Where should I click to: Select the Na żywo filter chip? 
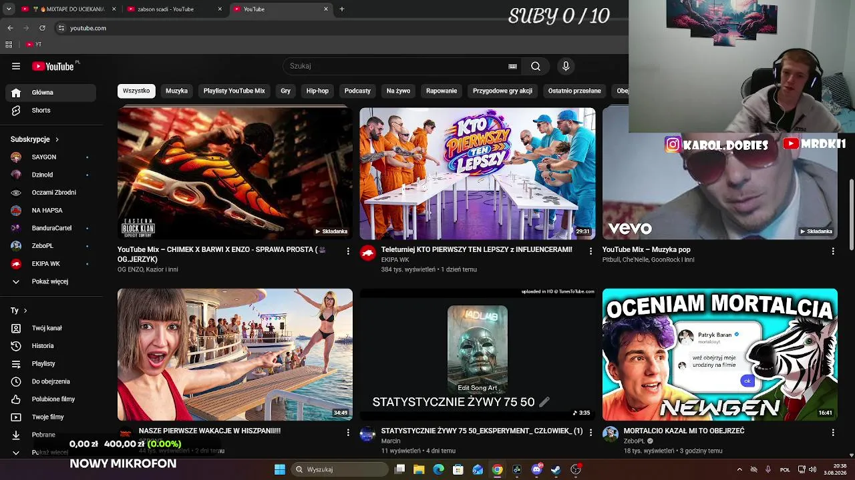pyautogui.click(x=398, y=91)
